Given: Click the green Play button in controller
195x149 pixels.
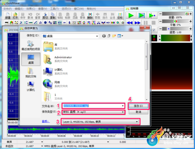Looking at the screenshot, I should [x=131, y=16].
